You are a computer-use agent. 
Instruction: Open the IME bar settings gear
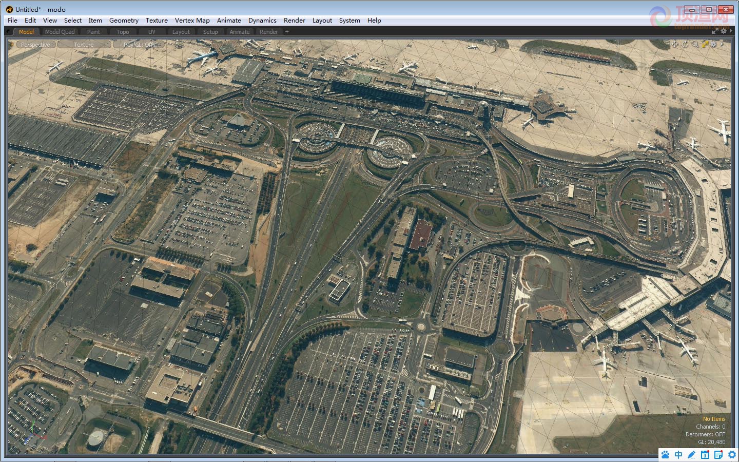[x=732, y=455]
